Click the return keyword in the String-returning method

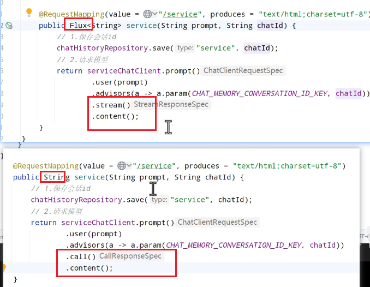pos(44,223)
